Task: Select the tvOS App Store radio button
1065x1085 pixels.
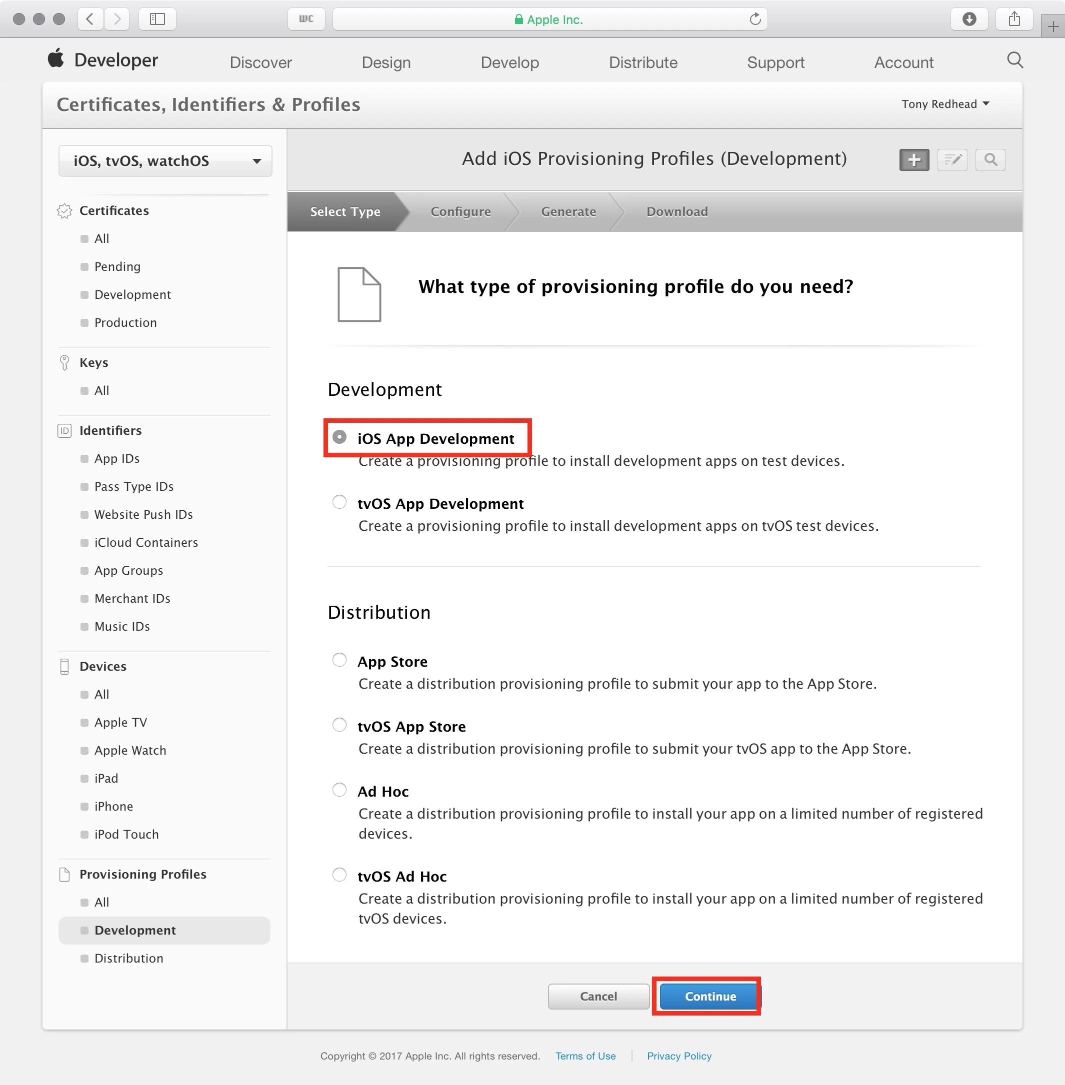Action: [339, 725]
